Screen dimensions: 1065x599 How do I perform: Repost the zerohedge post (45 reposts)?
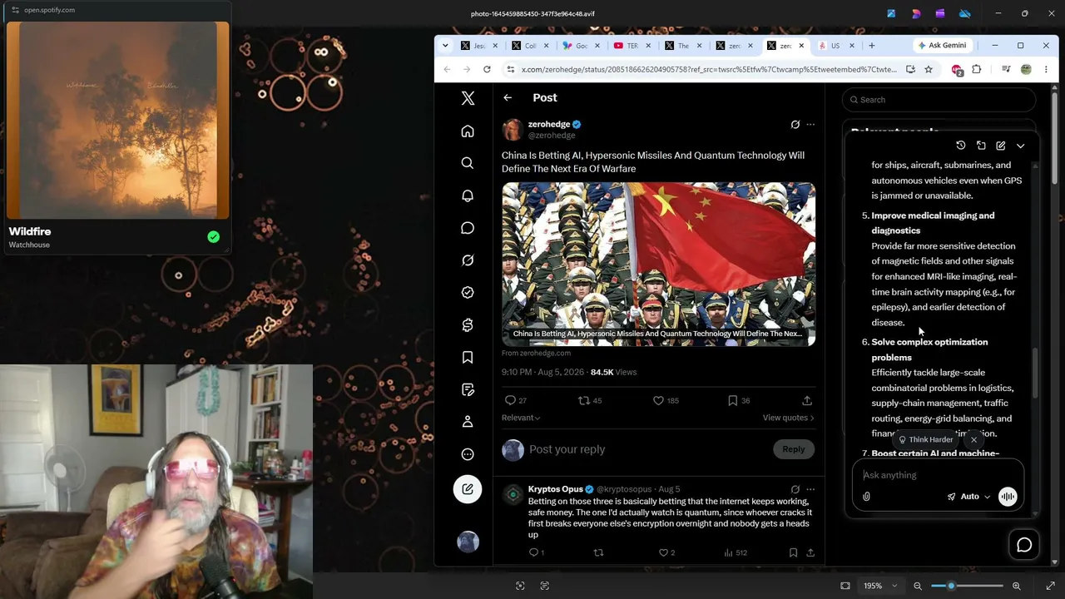point(590,401)
